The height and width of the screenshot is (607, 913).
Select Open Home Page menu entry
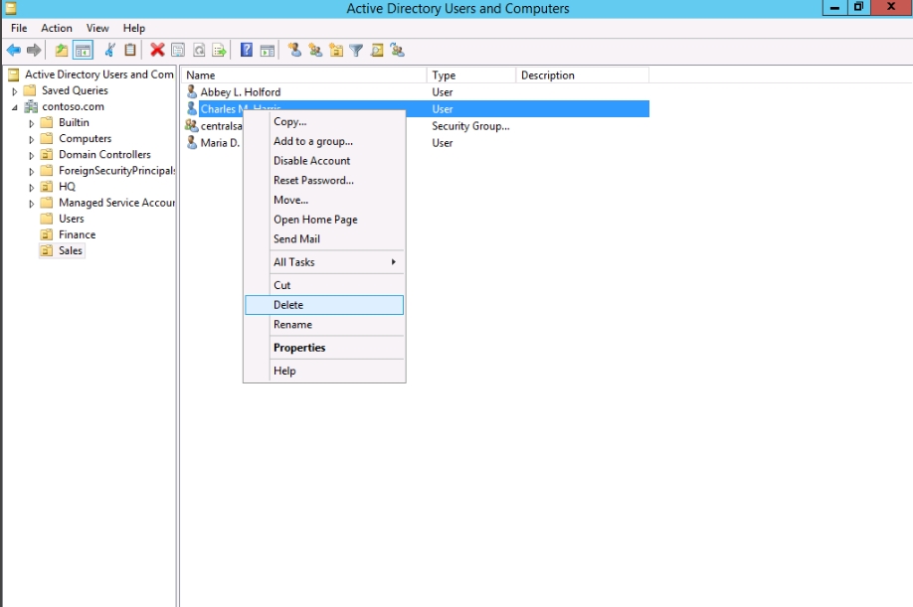(324, 220)
